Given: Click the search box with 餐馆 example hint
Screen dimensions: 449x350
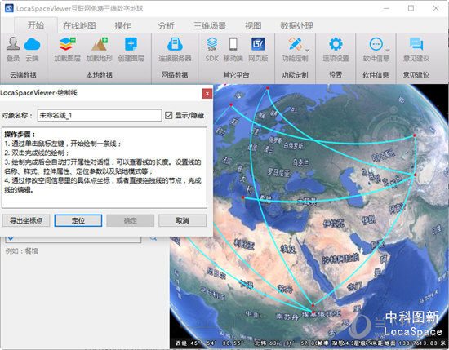Looking at the screenshot, I should click(x=73, y=239).
